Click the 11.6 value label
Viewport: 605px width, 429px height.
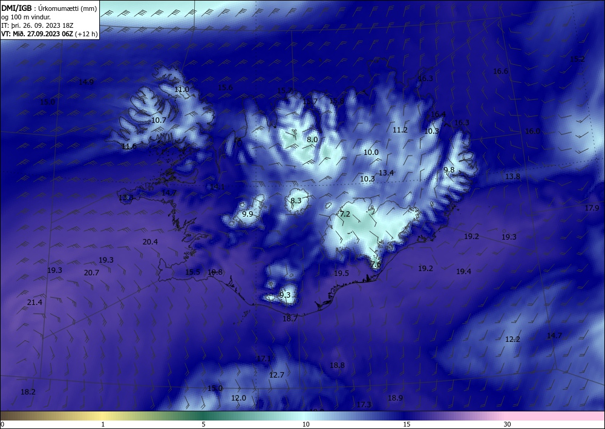[x=129, y=146]
